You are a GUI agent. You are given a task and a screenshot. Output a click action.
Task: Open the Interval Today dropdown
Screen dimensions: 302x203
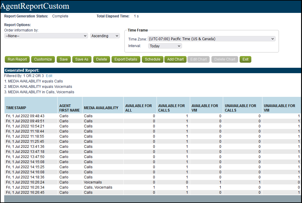click(x=165, y=46)
